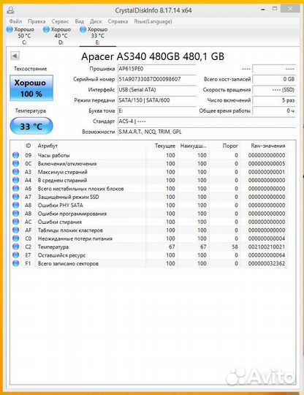The width and height of the screenshot is (304, 395).
Task: Click status icon of Включения/отключения row
Action: [x=15, y=164]
